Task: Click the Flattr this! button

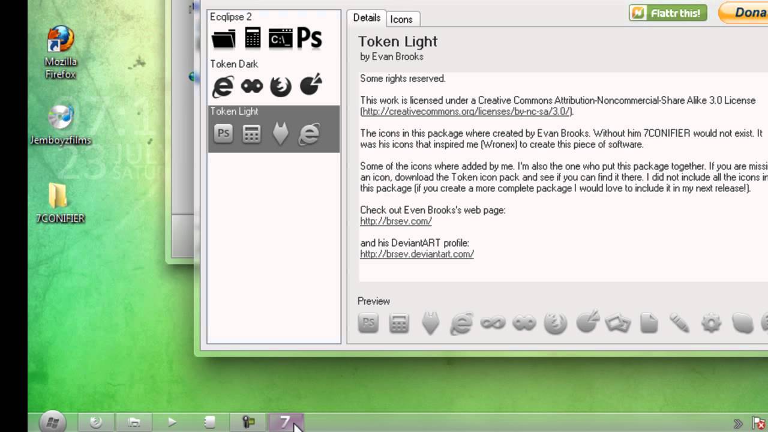Action: (668, 13)
